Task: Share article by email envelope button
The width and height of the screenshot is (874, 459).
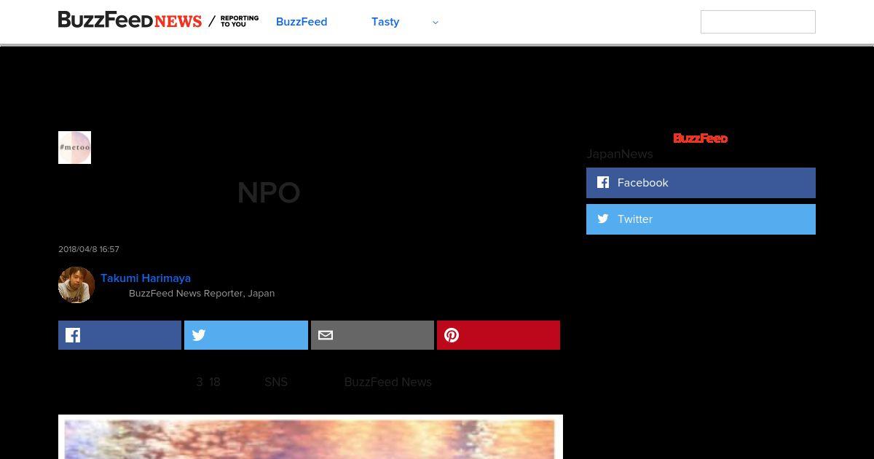Action: point(372,335)
